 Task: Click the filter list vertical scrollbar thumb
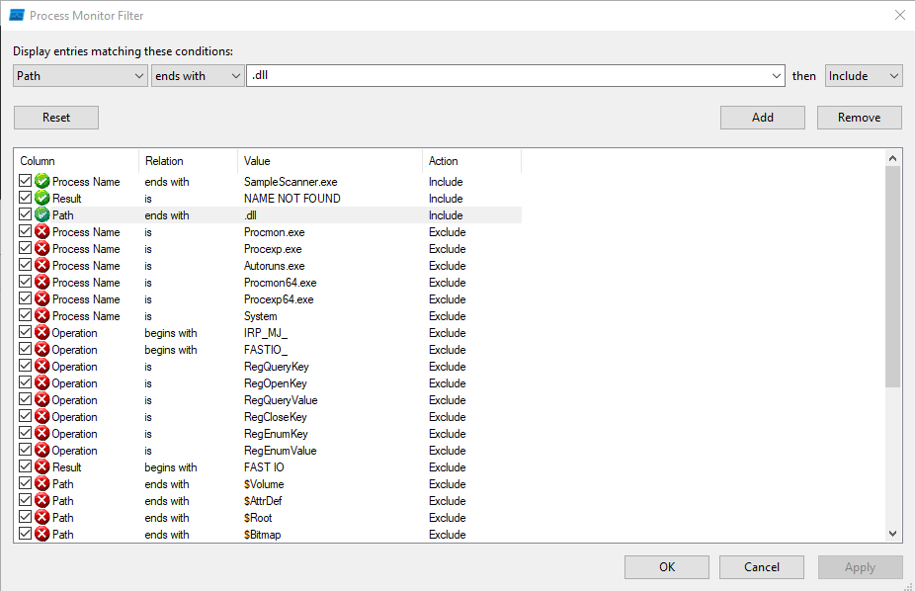pos(893,277)
